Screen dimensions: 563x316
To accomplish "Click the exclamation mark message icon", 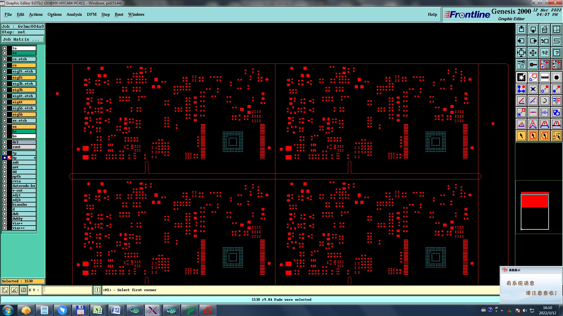I will [x=97, y=290].
